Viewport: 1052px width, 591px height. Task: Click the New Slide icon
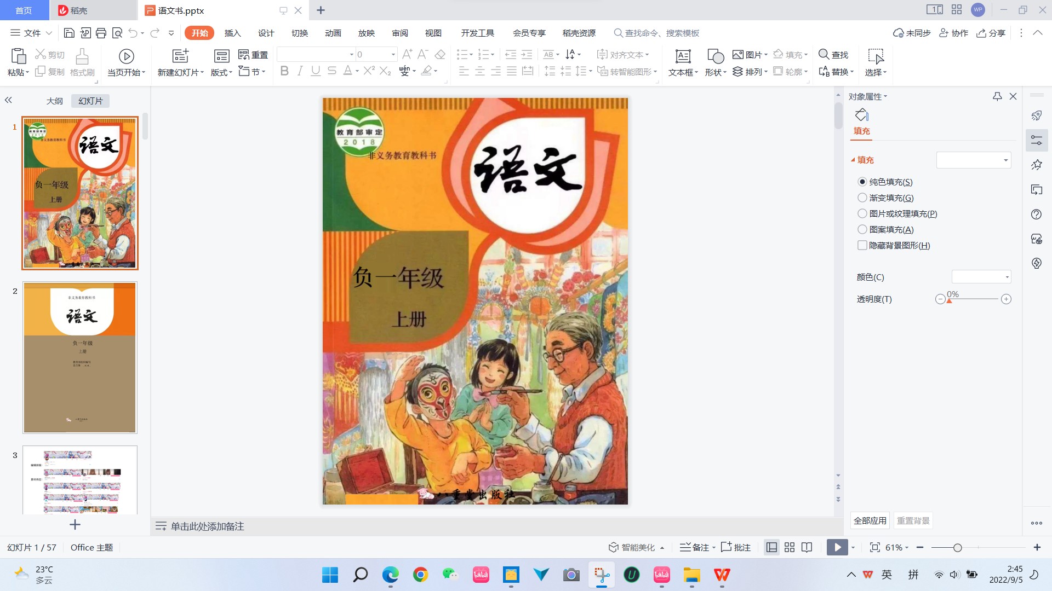tap(180, 55)
